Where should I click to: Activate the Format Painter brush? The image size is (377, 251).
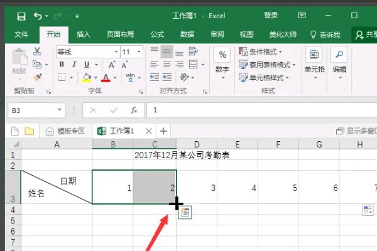tap(38, 77)
